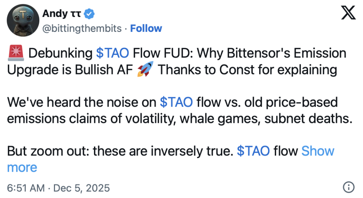Screen dimensions: 363x198
Task: Click "Thanks to Const for explaining" text
Action: [247, 69]
